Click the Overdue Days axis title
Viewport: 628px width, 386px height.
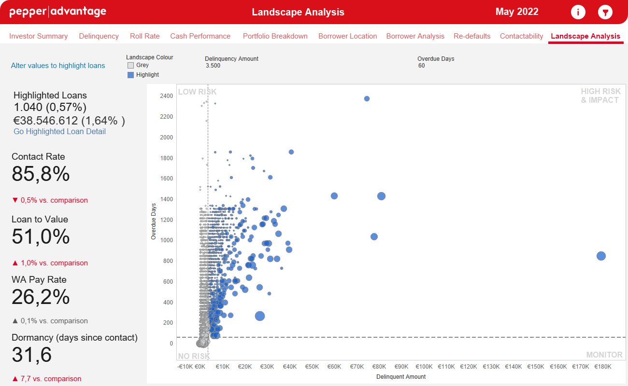point(154,221)
